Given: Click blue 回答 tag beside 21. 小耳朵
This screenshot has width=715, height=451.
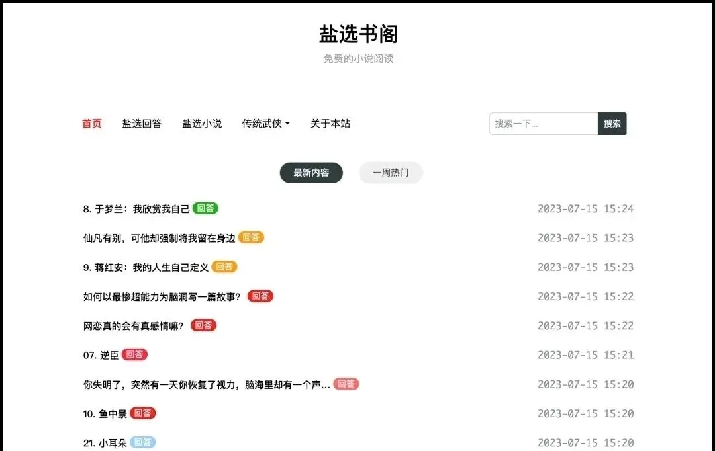Looking at the screenshot, I should pyautogui.click(x=143, y=442).
